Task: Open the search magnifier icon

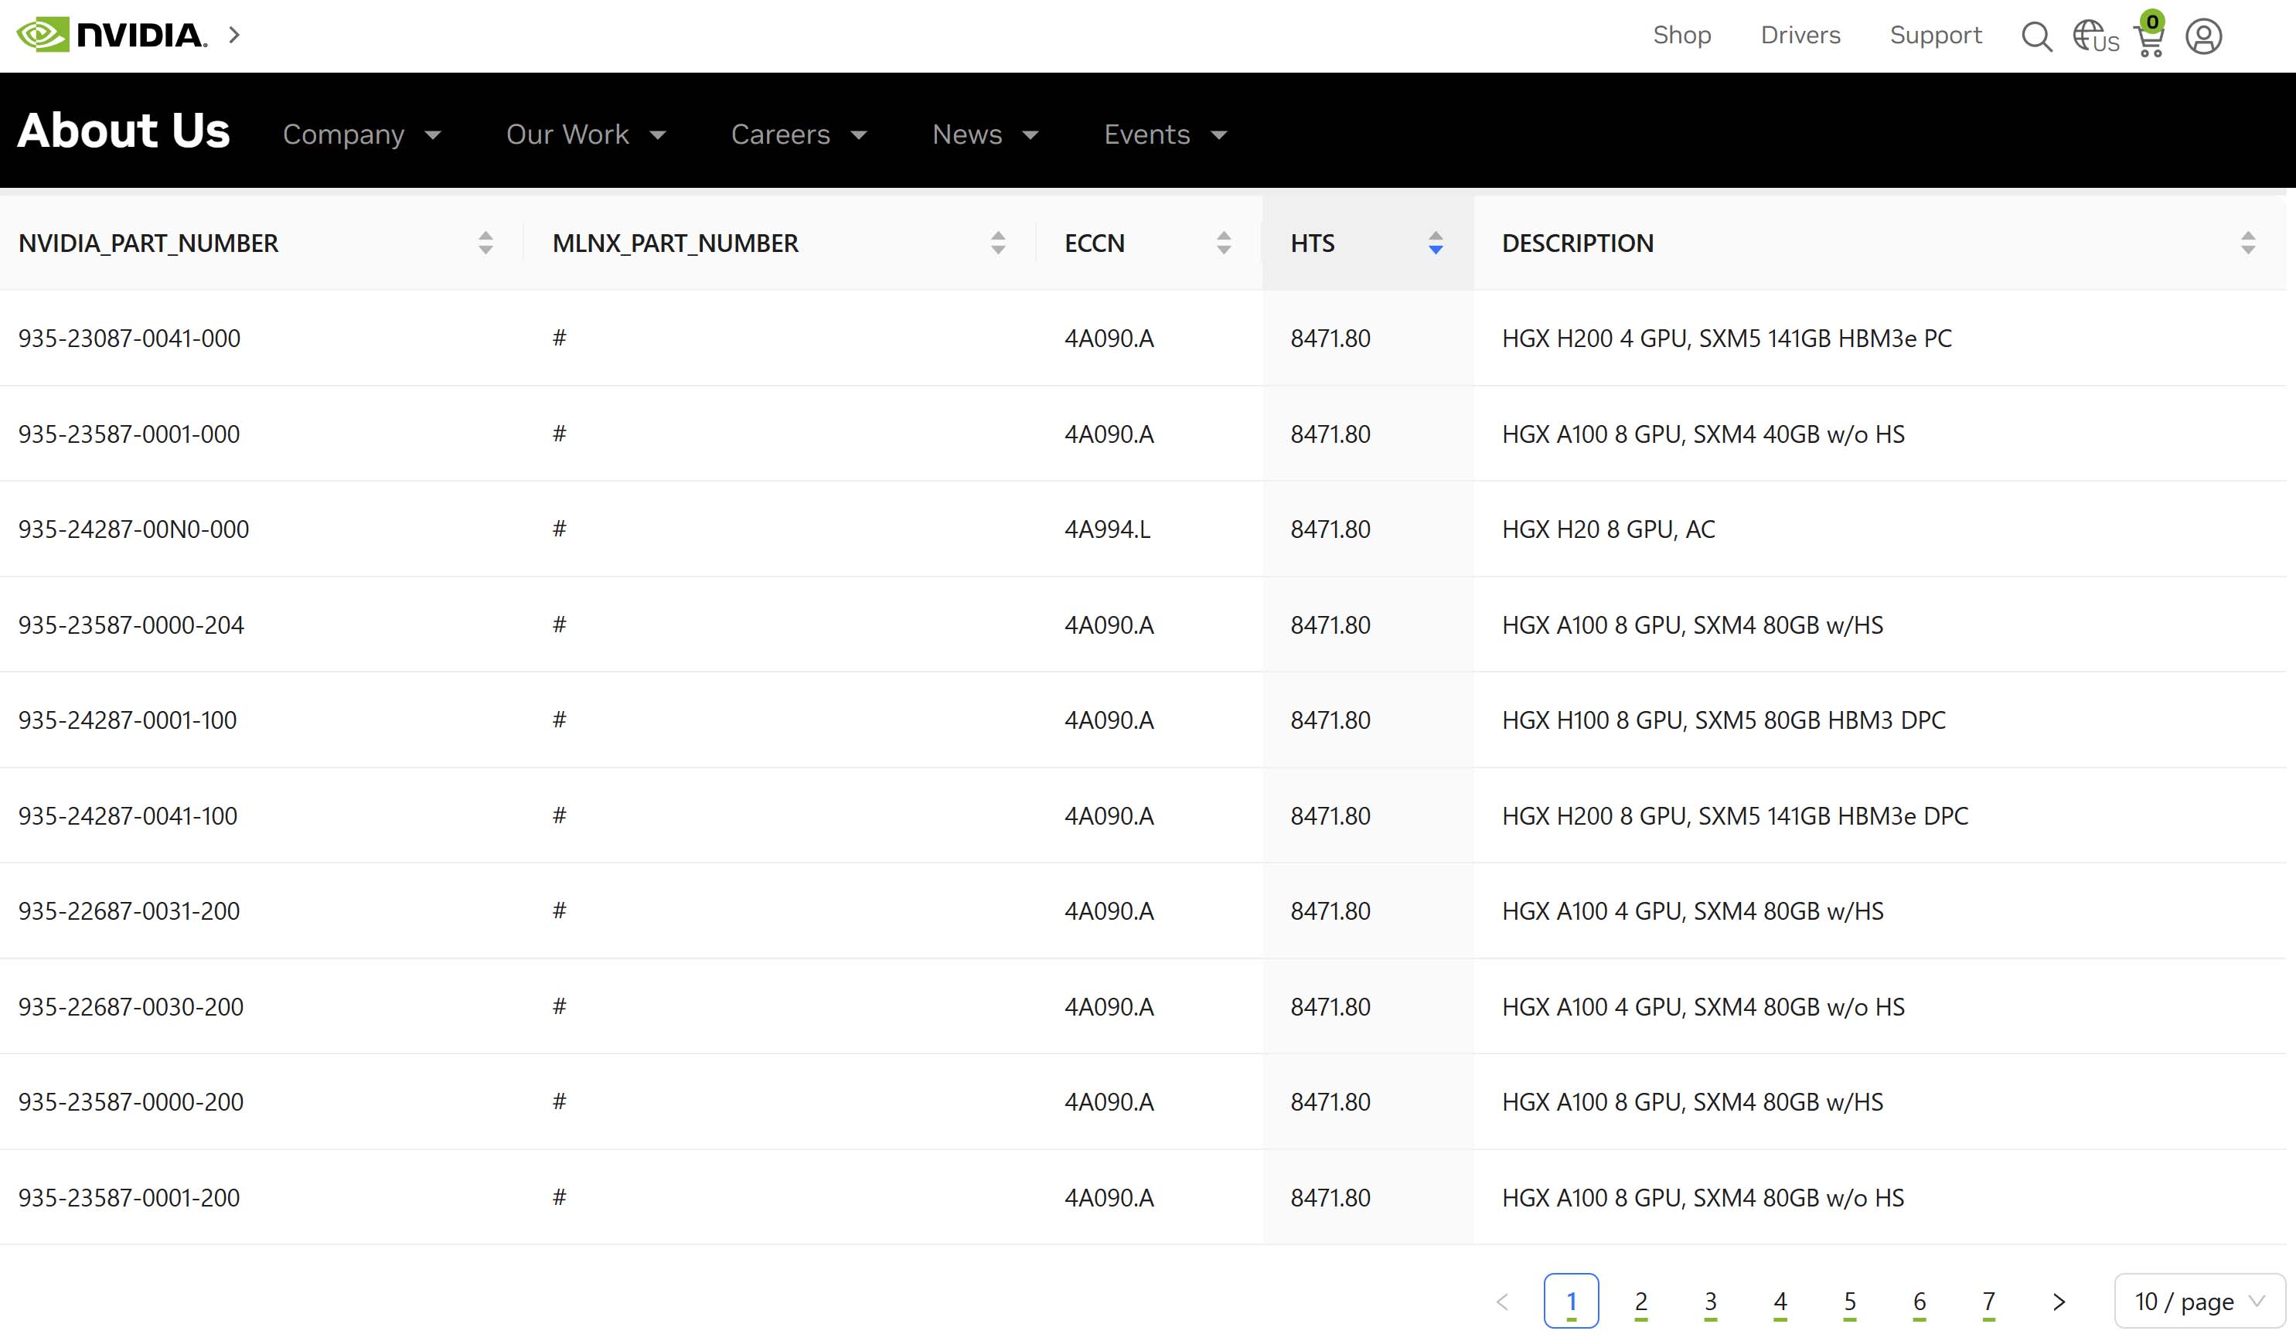Action: 2036,36
